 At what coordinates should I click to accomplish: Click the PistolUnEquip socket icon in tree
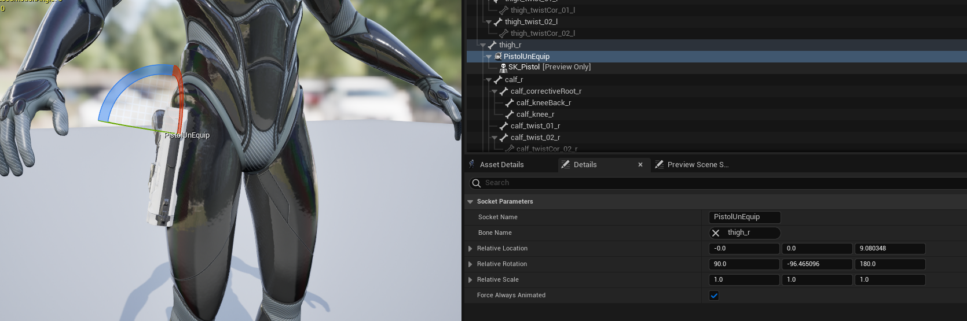click(498, 56)
